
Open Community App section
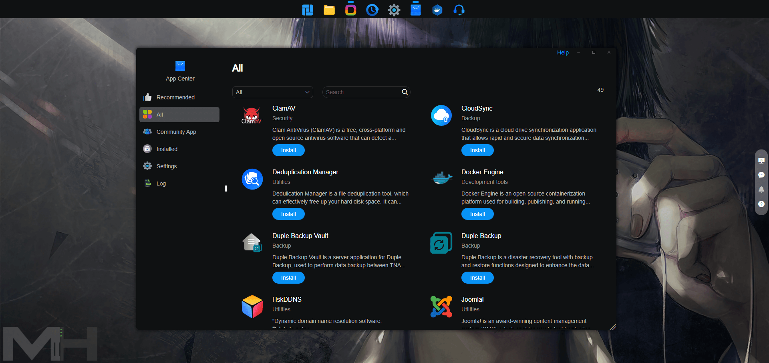tap(179, 132)
